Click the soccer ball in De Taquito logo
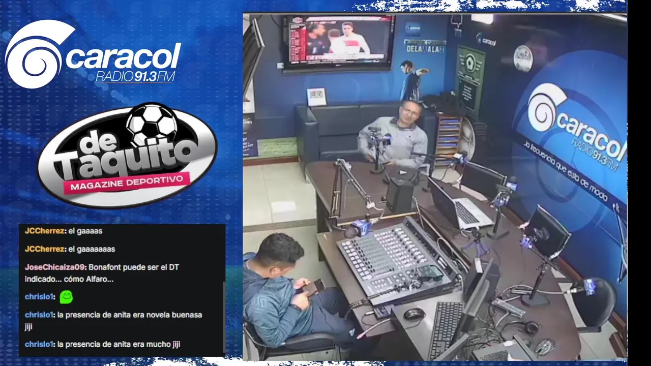Screen dimensions: 651x366 point(152,125)
